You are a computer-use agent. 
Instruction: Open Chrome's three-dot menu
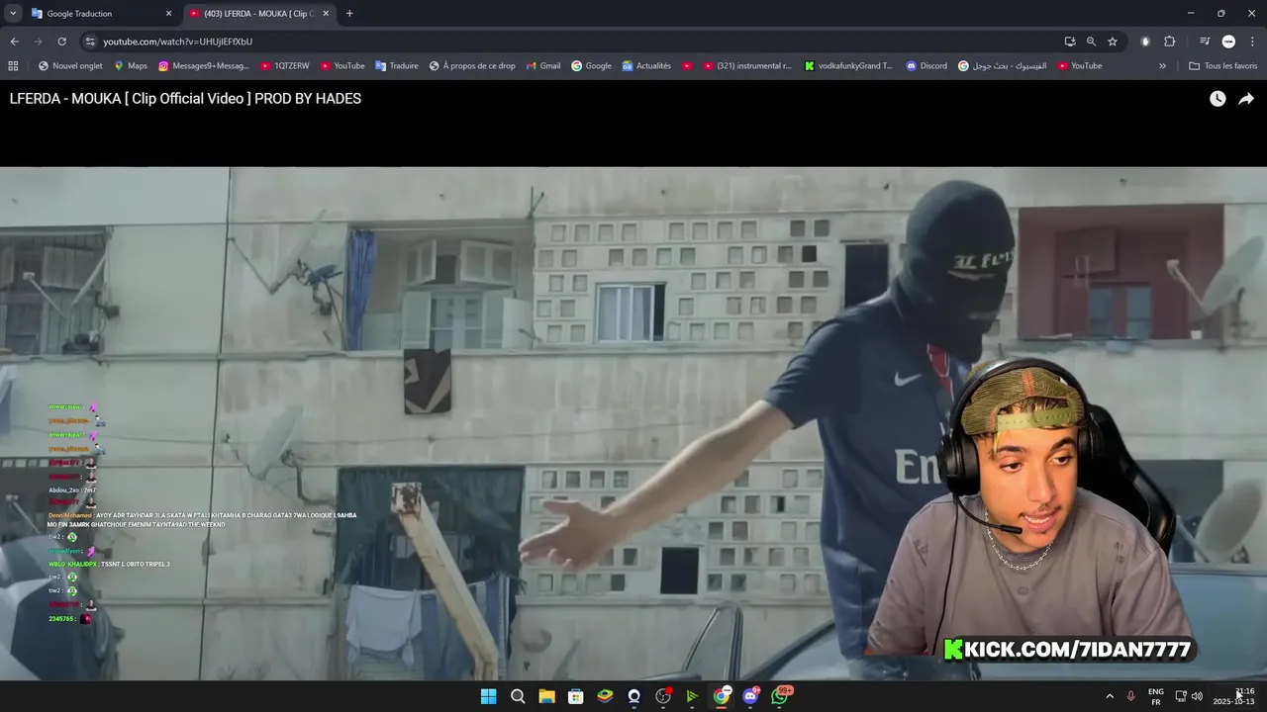pos(1253,42)
